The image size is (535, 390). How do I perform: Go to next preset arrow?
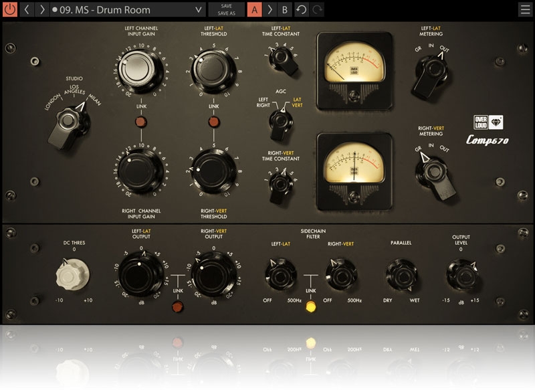pos(42,10)
